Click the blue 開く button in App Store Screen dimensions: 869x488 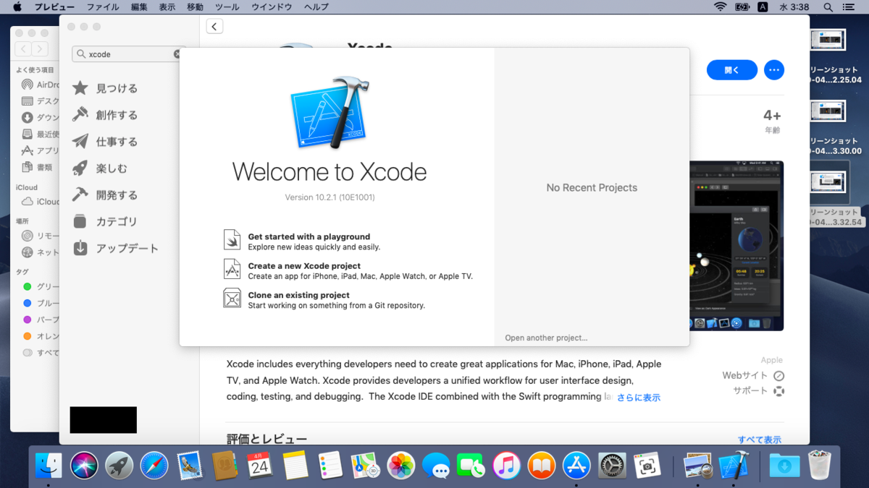click(x=732, y=70)
